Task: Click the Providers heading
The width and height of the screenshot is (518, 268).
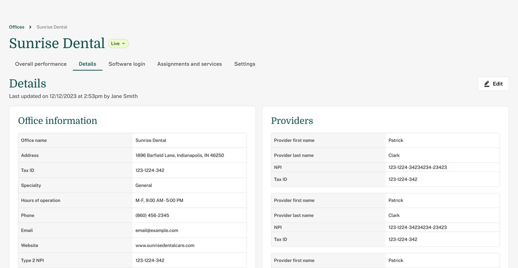Action: coord(292,121)
